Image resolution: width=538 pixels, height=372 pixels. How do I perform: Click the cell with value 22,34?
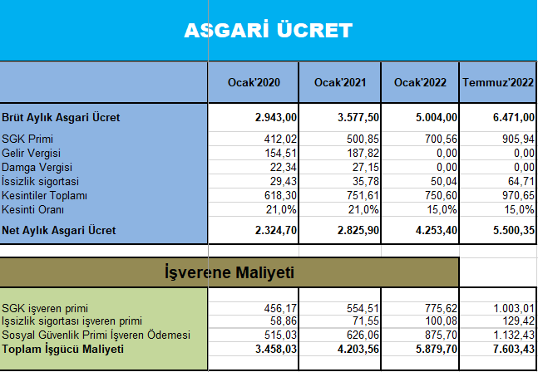tap(254, 167)
